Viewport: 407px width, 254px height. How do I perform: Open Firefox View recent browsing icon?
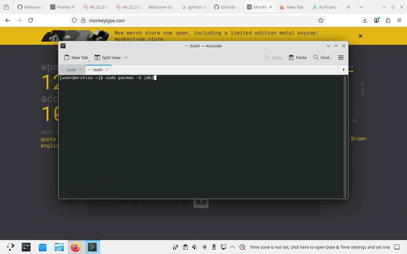click(x=6, y=7)
